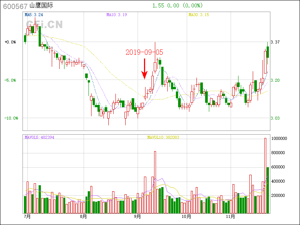The height and width of the screenshot is (225, 300).
Task: Click the MA5:3.24 indicator label
Action: [x=34, y=15]
